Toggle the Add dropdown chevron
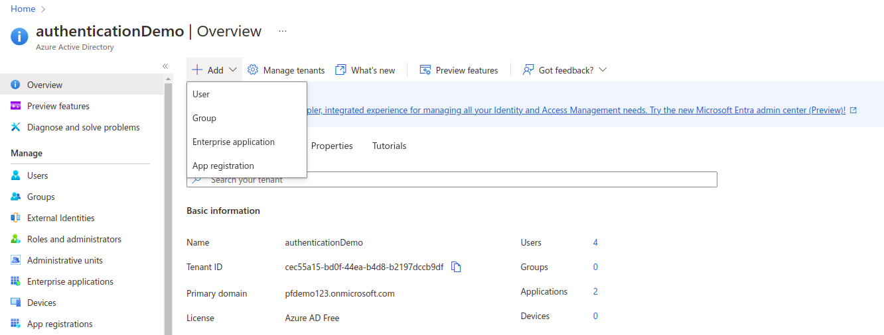Viewport: 884px width, 335px height. 233,70
